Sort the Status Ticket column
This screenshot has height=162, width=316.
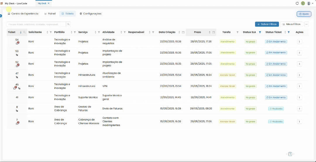point(285,32)
